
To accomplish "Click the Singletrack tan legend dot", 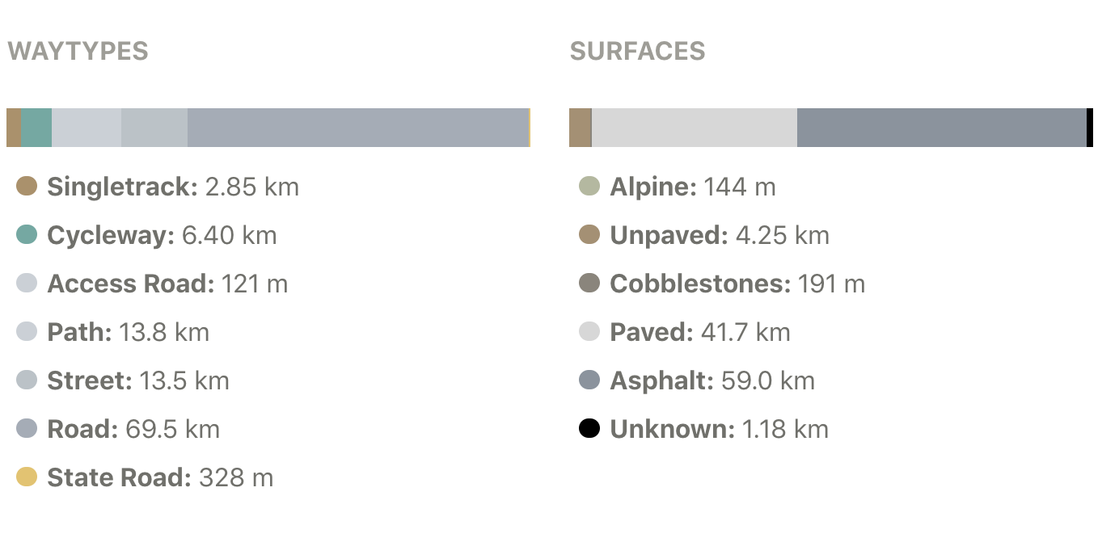I will tap(27, 187).
